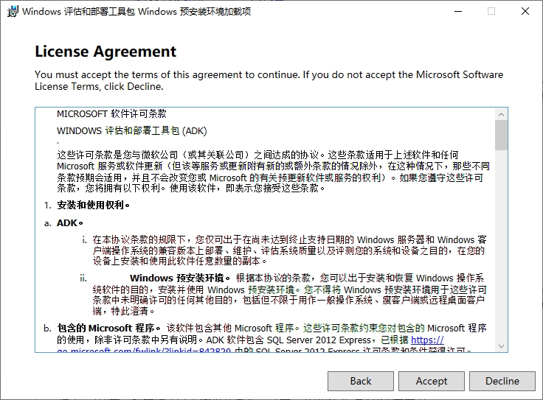This screenshot has width=543, height=400.
Task: Click section heading '1. 安装和使用权利'
Action: tap(87, 205)
